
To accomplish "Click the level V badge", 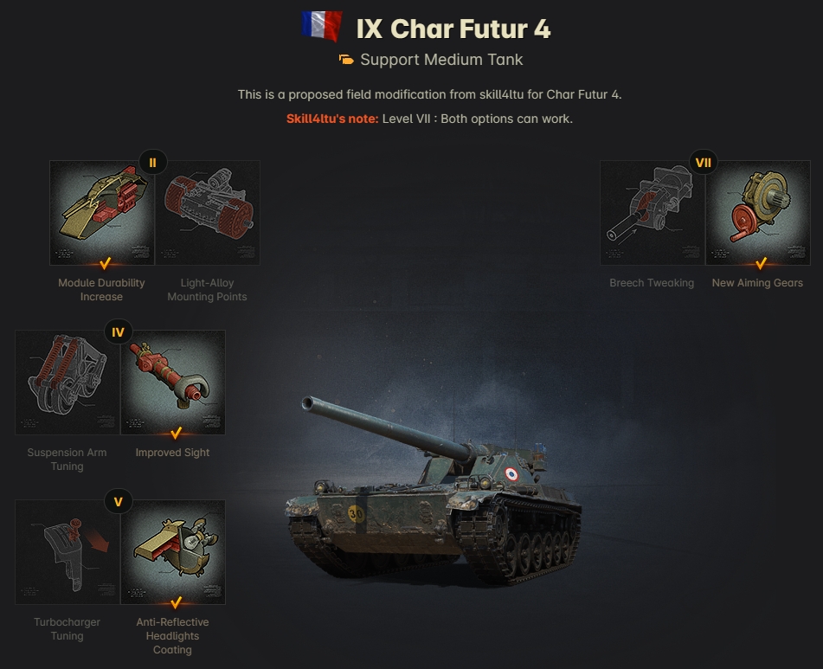I will [118, 502].
